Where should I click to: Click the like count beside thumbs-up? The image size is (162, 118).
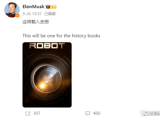click(155, 113)
